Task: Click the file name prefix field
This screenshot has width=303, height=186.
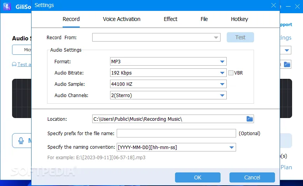Action: (x=176, y=133)
